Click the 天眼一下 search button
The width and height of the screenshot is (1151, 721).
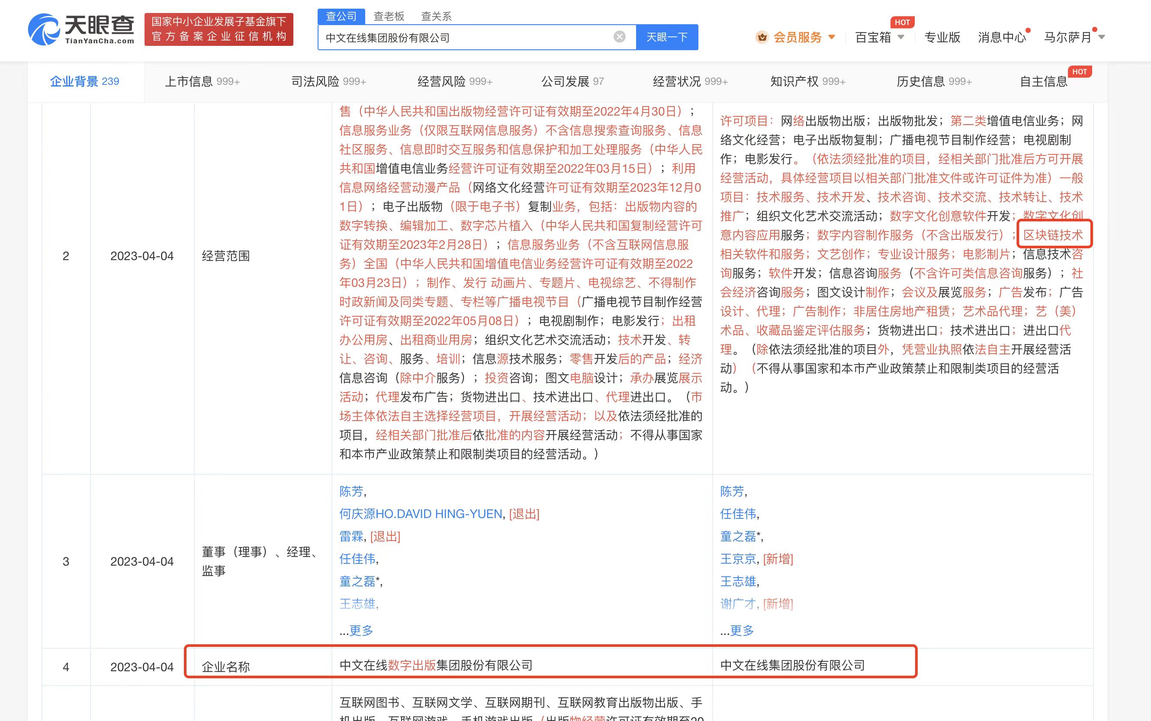pyautogui.click(x=667, y=37)
